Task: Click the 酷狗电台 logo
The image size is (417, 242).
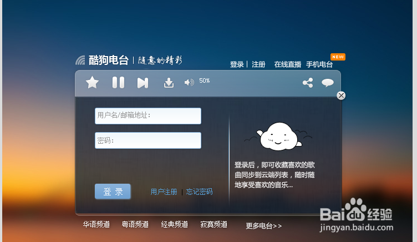Action: (x=103, y=60)
